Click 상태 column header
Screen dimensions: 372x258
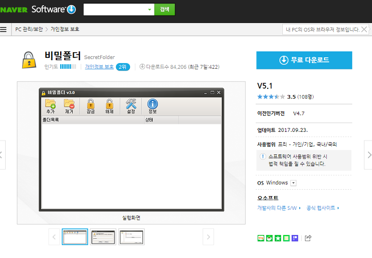(161, 120)
